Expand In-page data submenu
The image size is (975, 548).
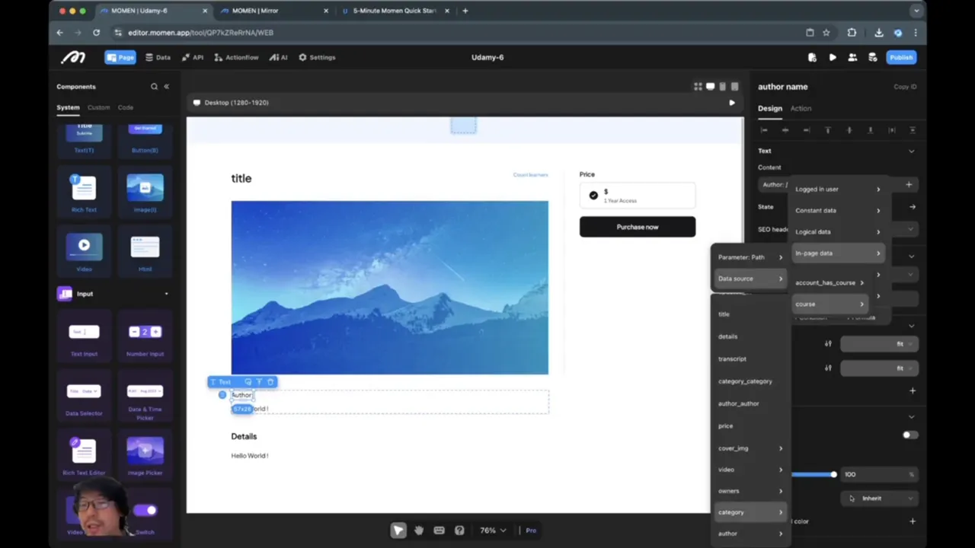[x=838, y=253]
